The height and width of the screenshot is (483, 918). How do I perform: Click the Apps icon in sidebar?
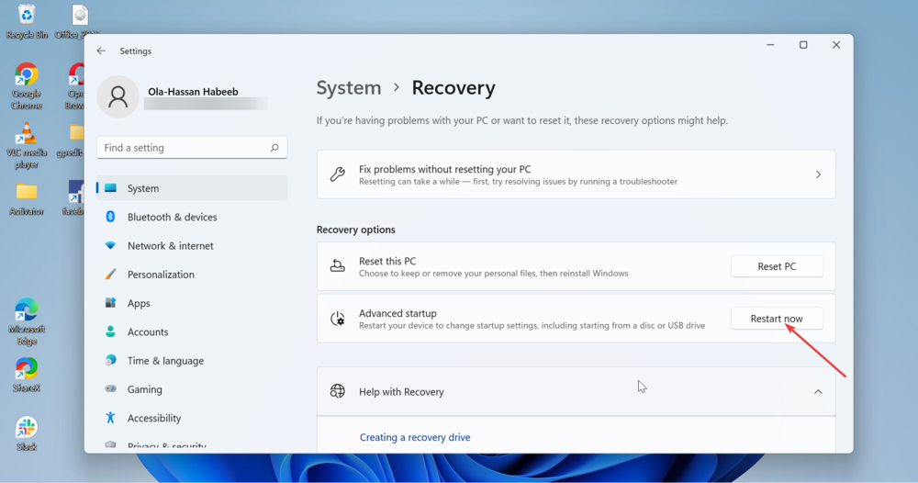110,303
